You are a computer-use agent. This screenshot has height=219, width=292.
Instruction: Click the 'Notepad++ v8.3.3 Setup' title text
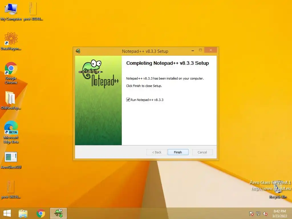pos(145,51)
